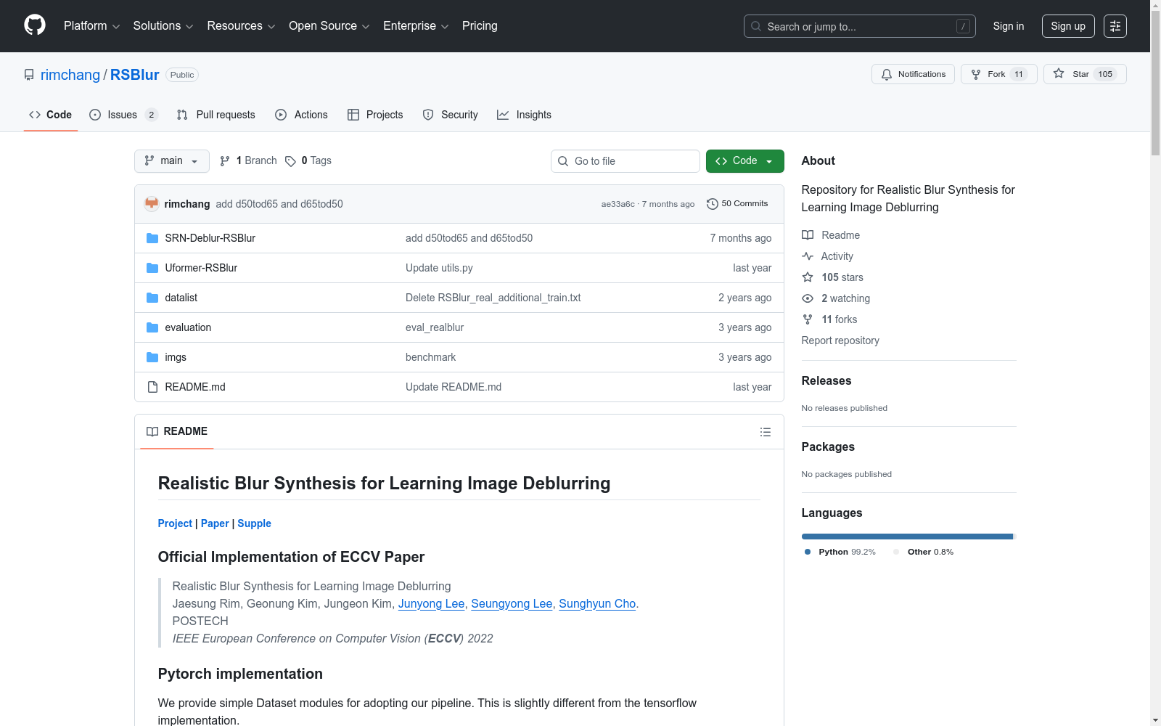This screenshot has height=726, width=1161.
Task: View the 50 Commits history link
Action: coord(737,204)
